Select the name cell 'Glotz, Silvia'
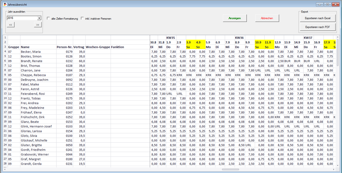This screenshot has width=342, height=173. [x=38, y=136]
